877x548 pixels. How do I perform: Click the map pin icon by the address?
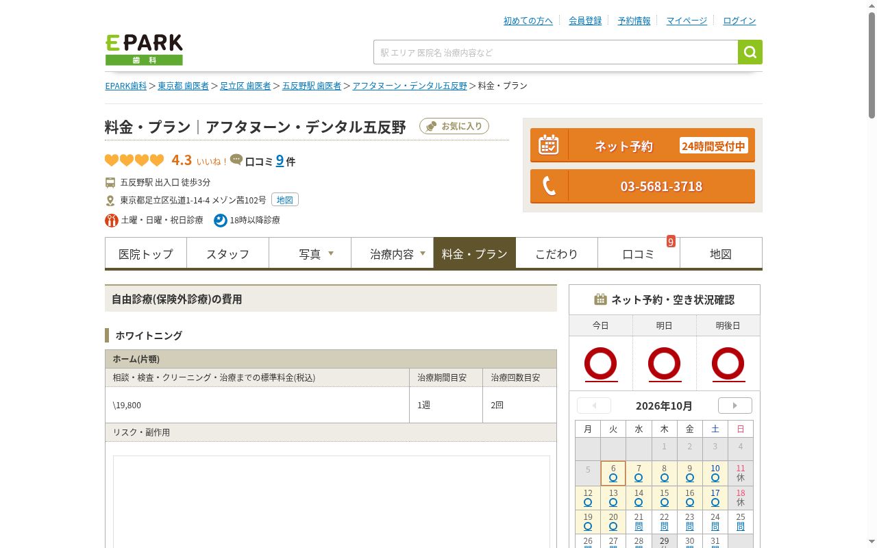pyautogui.click(x=110, y=201)
